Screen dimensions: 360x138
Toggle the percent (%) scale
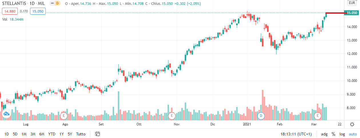coord(333,134)
